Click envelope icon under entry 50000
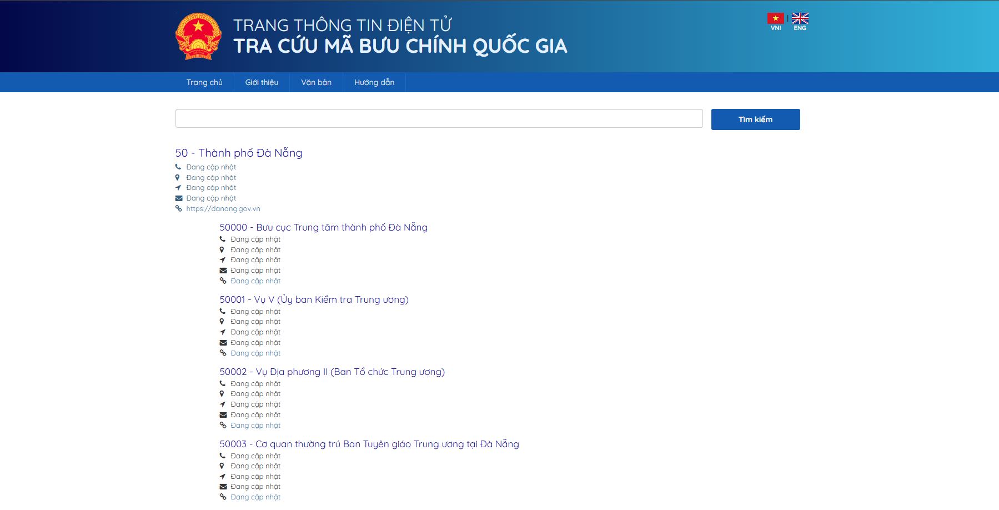Image resolution: width=999 pixels, height=510 pixels. coord(223,271)
